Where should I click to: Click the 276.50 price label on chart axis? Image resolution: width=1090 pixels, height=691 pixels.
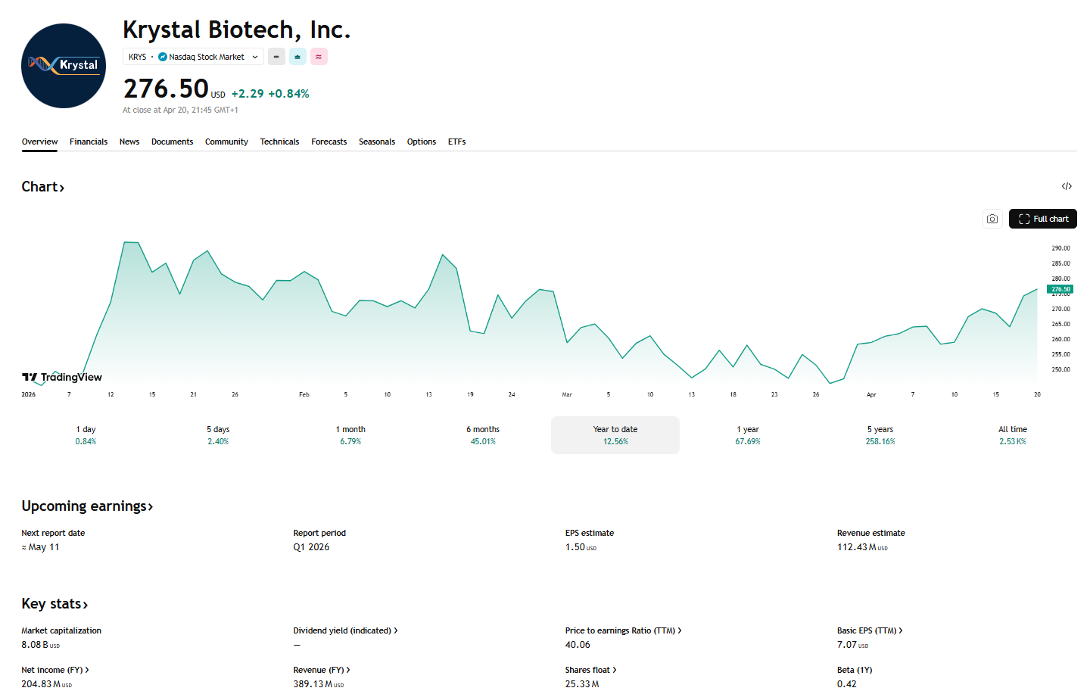(x=1060, y=289)
